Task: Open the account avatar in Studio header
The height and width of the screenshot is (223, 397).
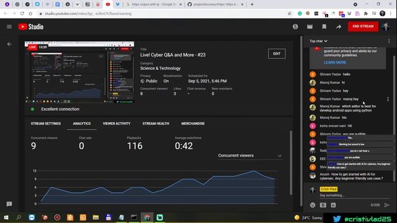Action: tap(386, 26)
